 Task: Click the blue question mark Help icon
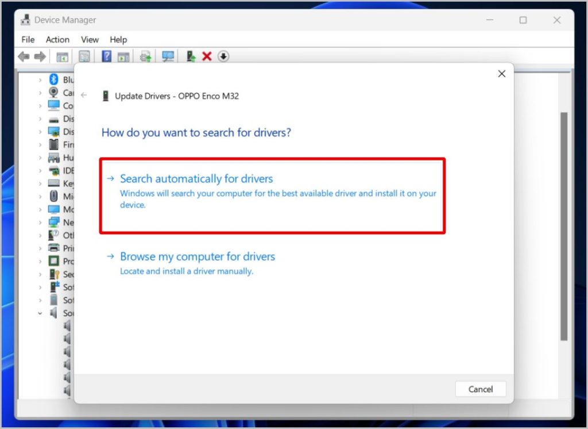pyautogui.click(x=106, y=56)
